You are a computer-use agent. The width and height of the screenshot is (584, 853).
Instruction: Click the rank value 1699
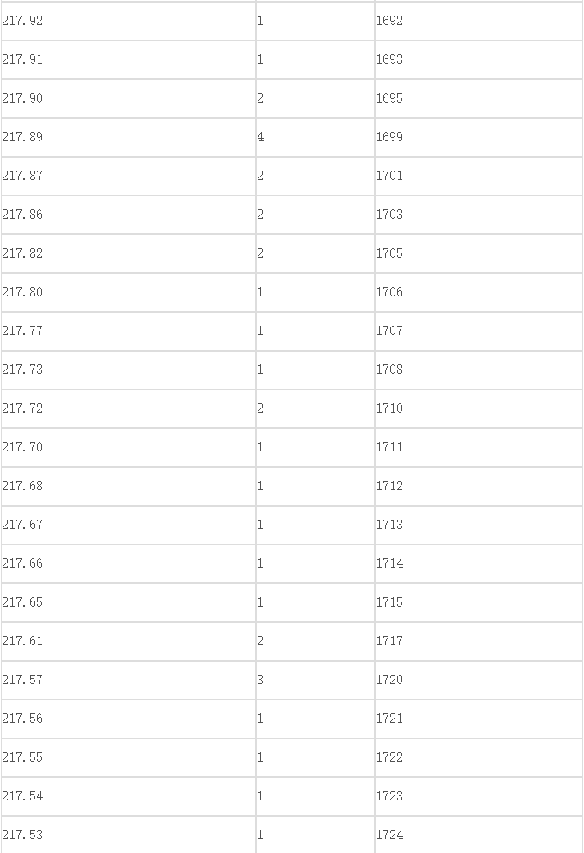(x=479, y=137)
